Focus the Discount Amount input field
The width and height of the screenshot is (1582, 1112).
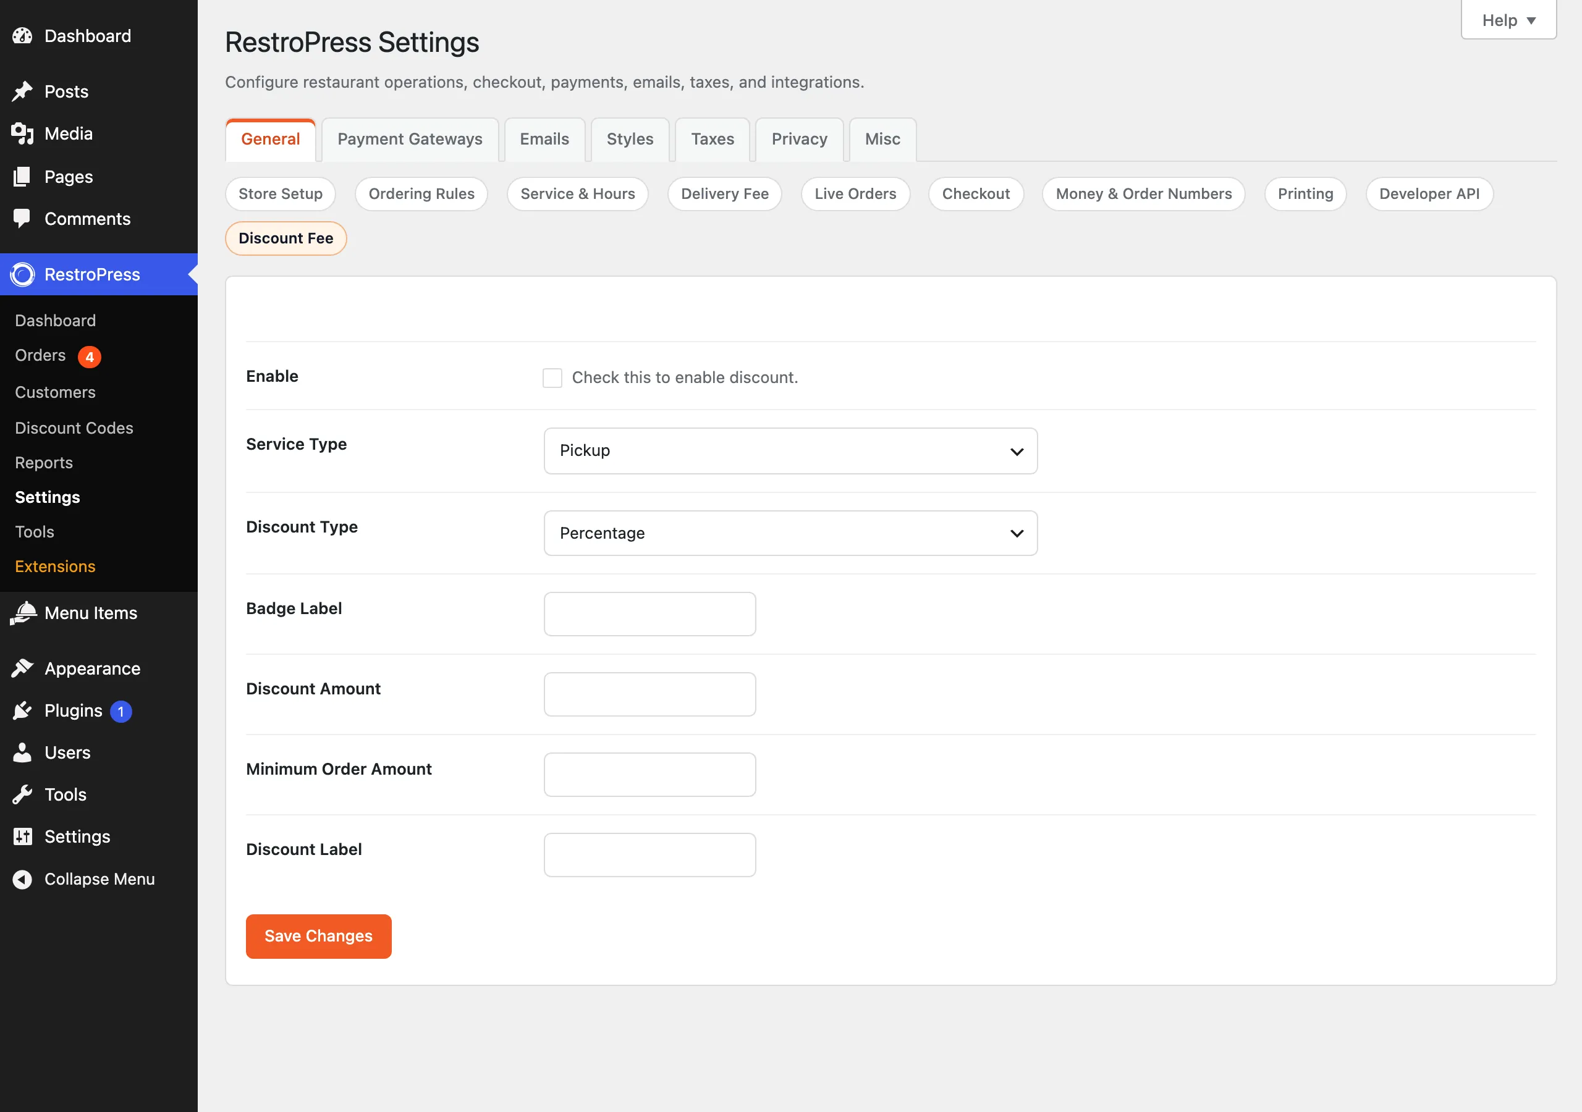click(x=649, y=694)
